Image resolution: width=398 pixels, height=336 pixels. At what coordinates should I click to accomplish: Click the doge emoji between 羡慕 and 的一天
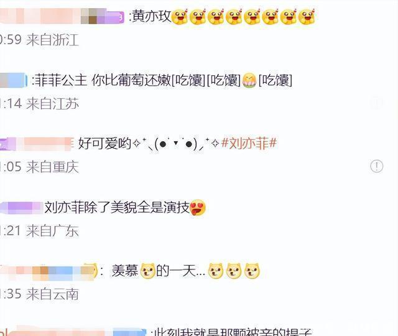point(148,271)
